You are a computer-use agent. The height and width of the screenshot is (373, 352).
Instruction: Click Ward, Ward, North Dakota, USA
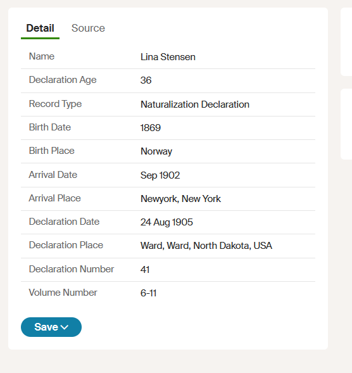pyautogui.click(x=206, y=246)
